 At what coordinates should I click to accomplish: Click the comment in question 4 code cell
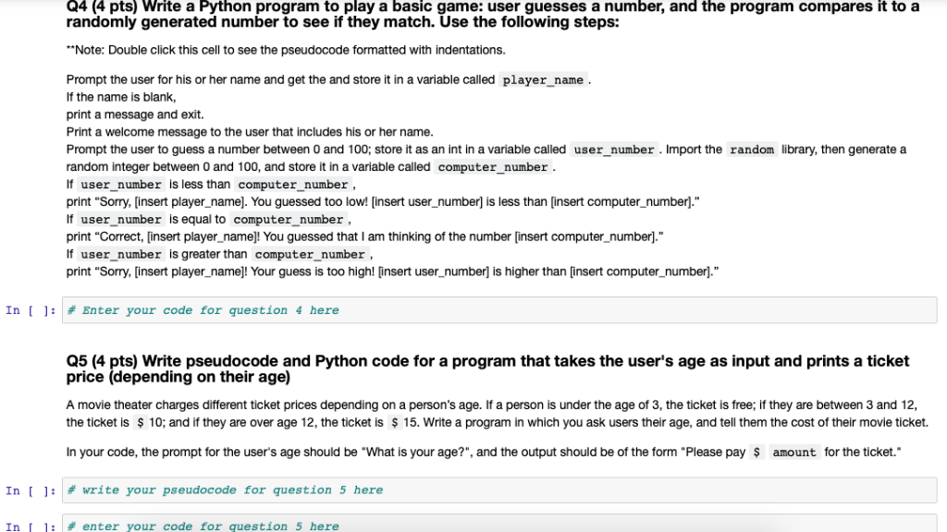pyautogui.click(x=200, y=310)
